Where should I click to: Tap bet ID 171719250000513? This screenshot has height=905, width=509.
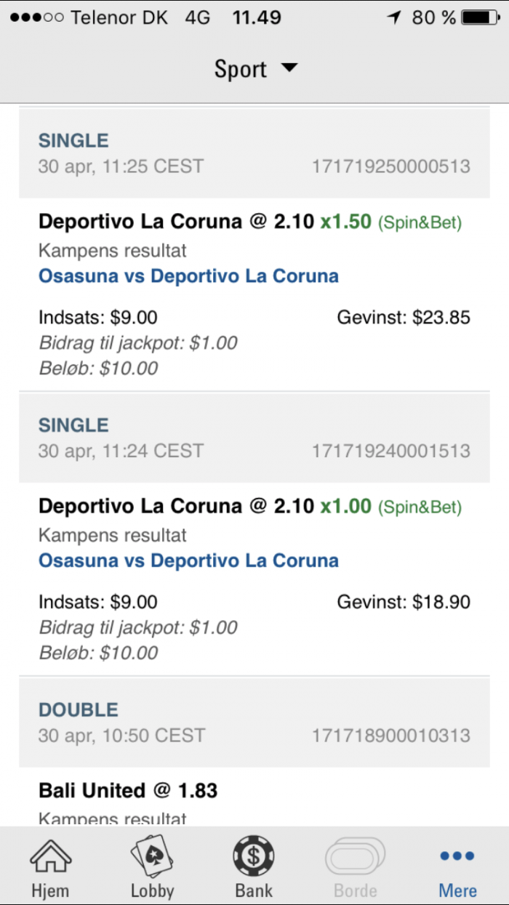point(391,166)
